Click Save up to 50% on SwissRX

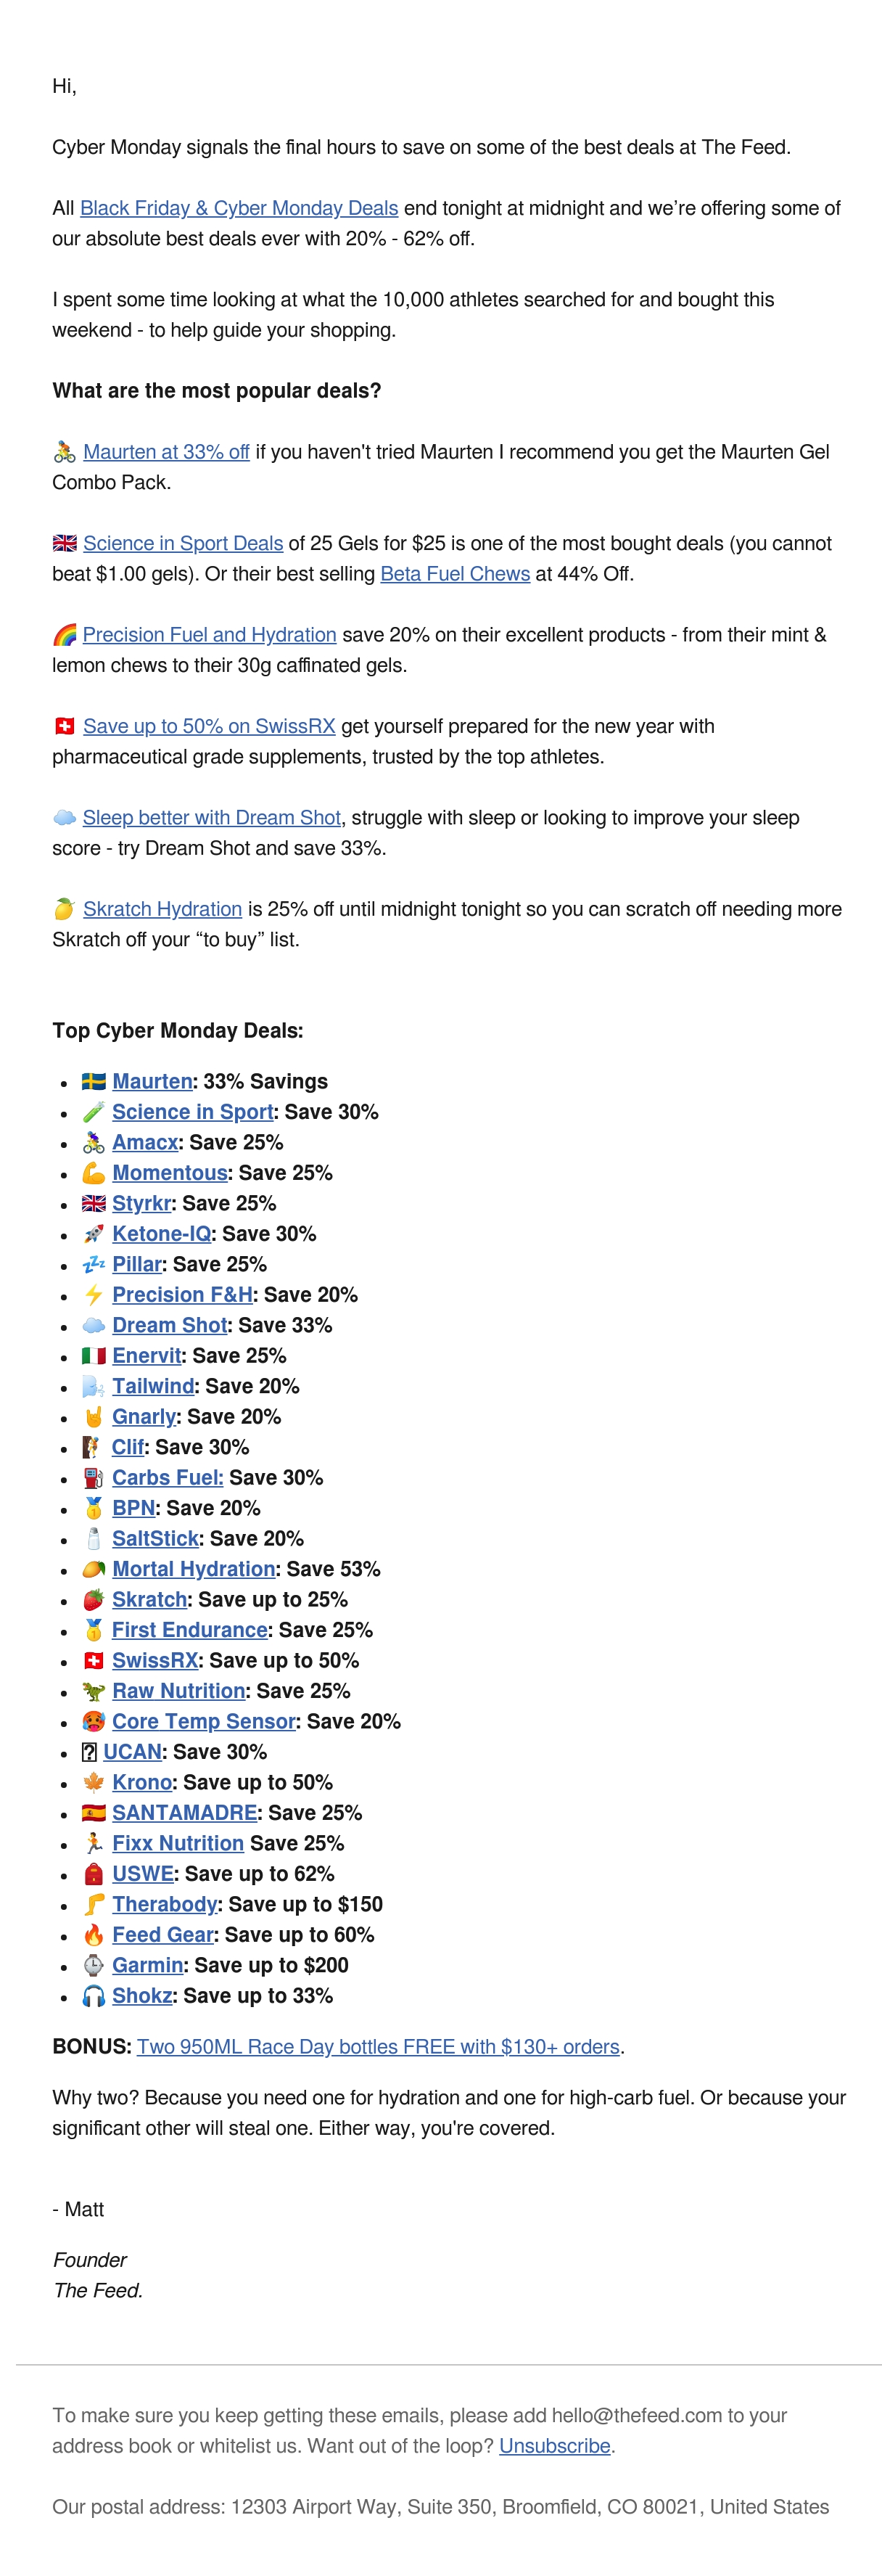[209, 726]
